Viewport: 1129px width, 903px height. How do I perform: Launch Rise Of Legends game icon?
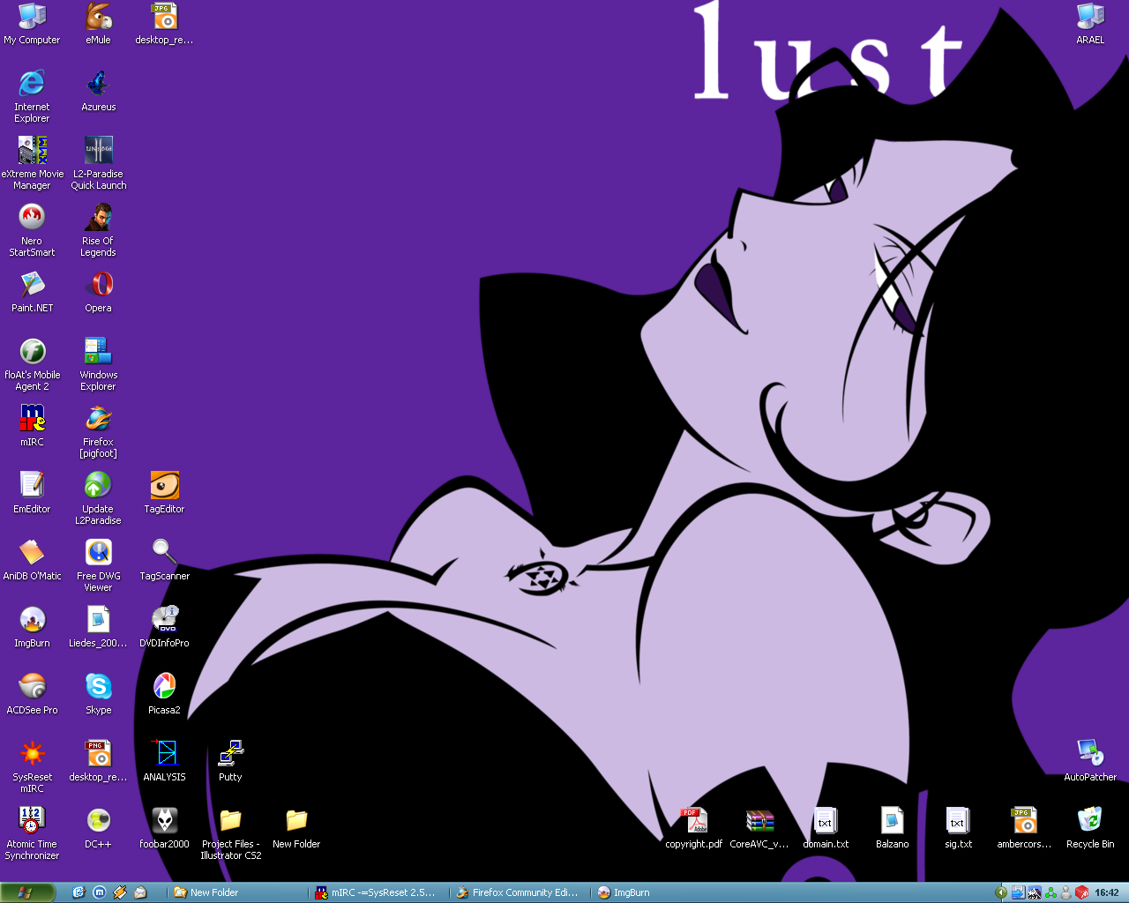point(98,230)
